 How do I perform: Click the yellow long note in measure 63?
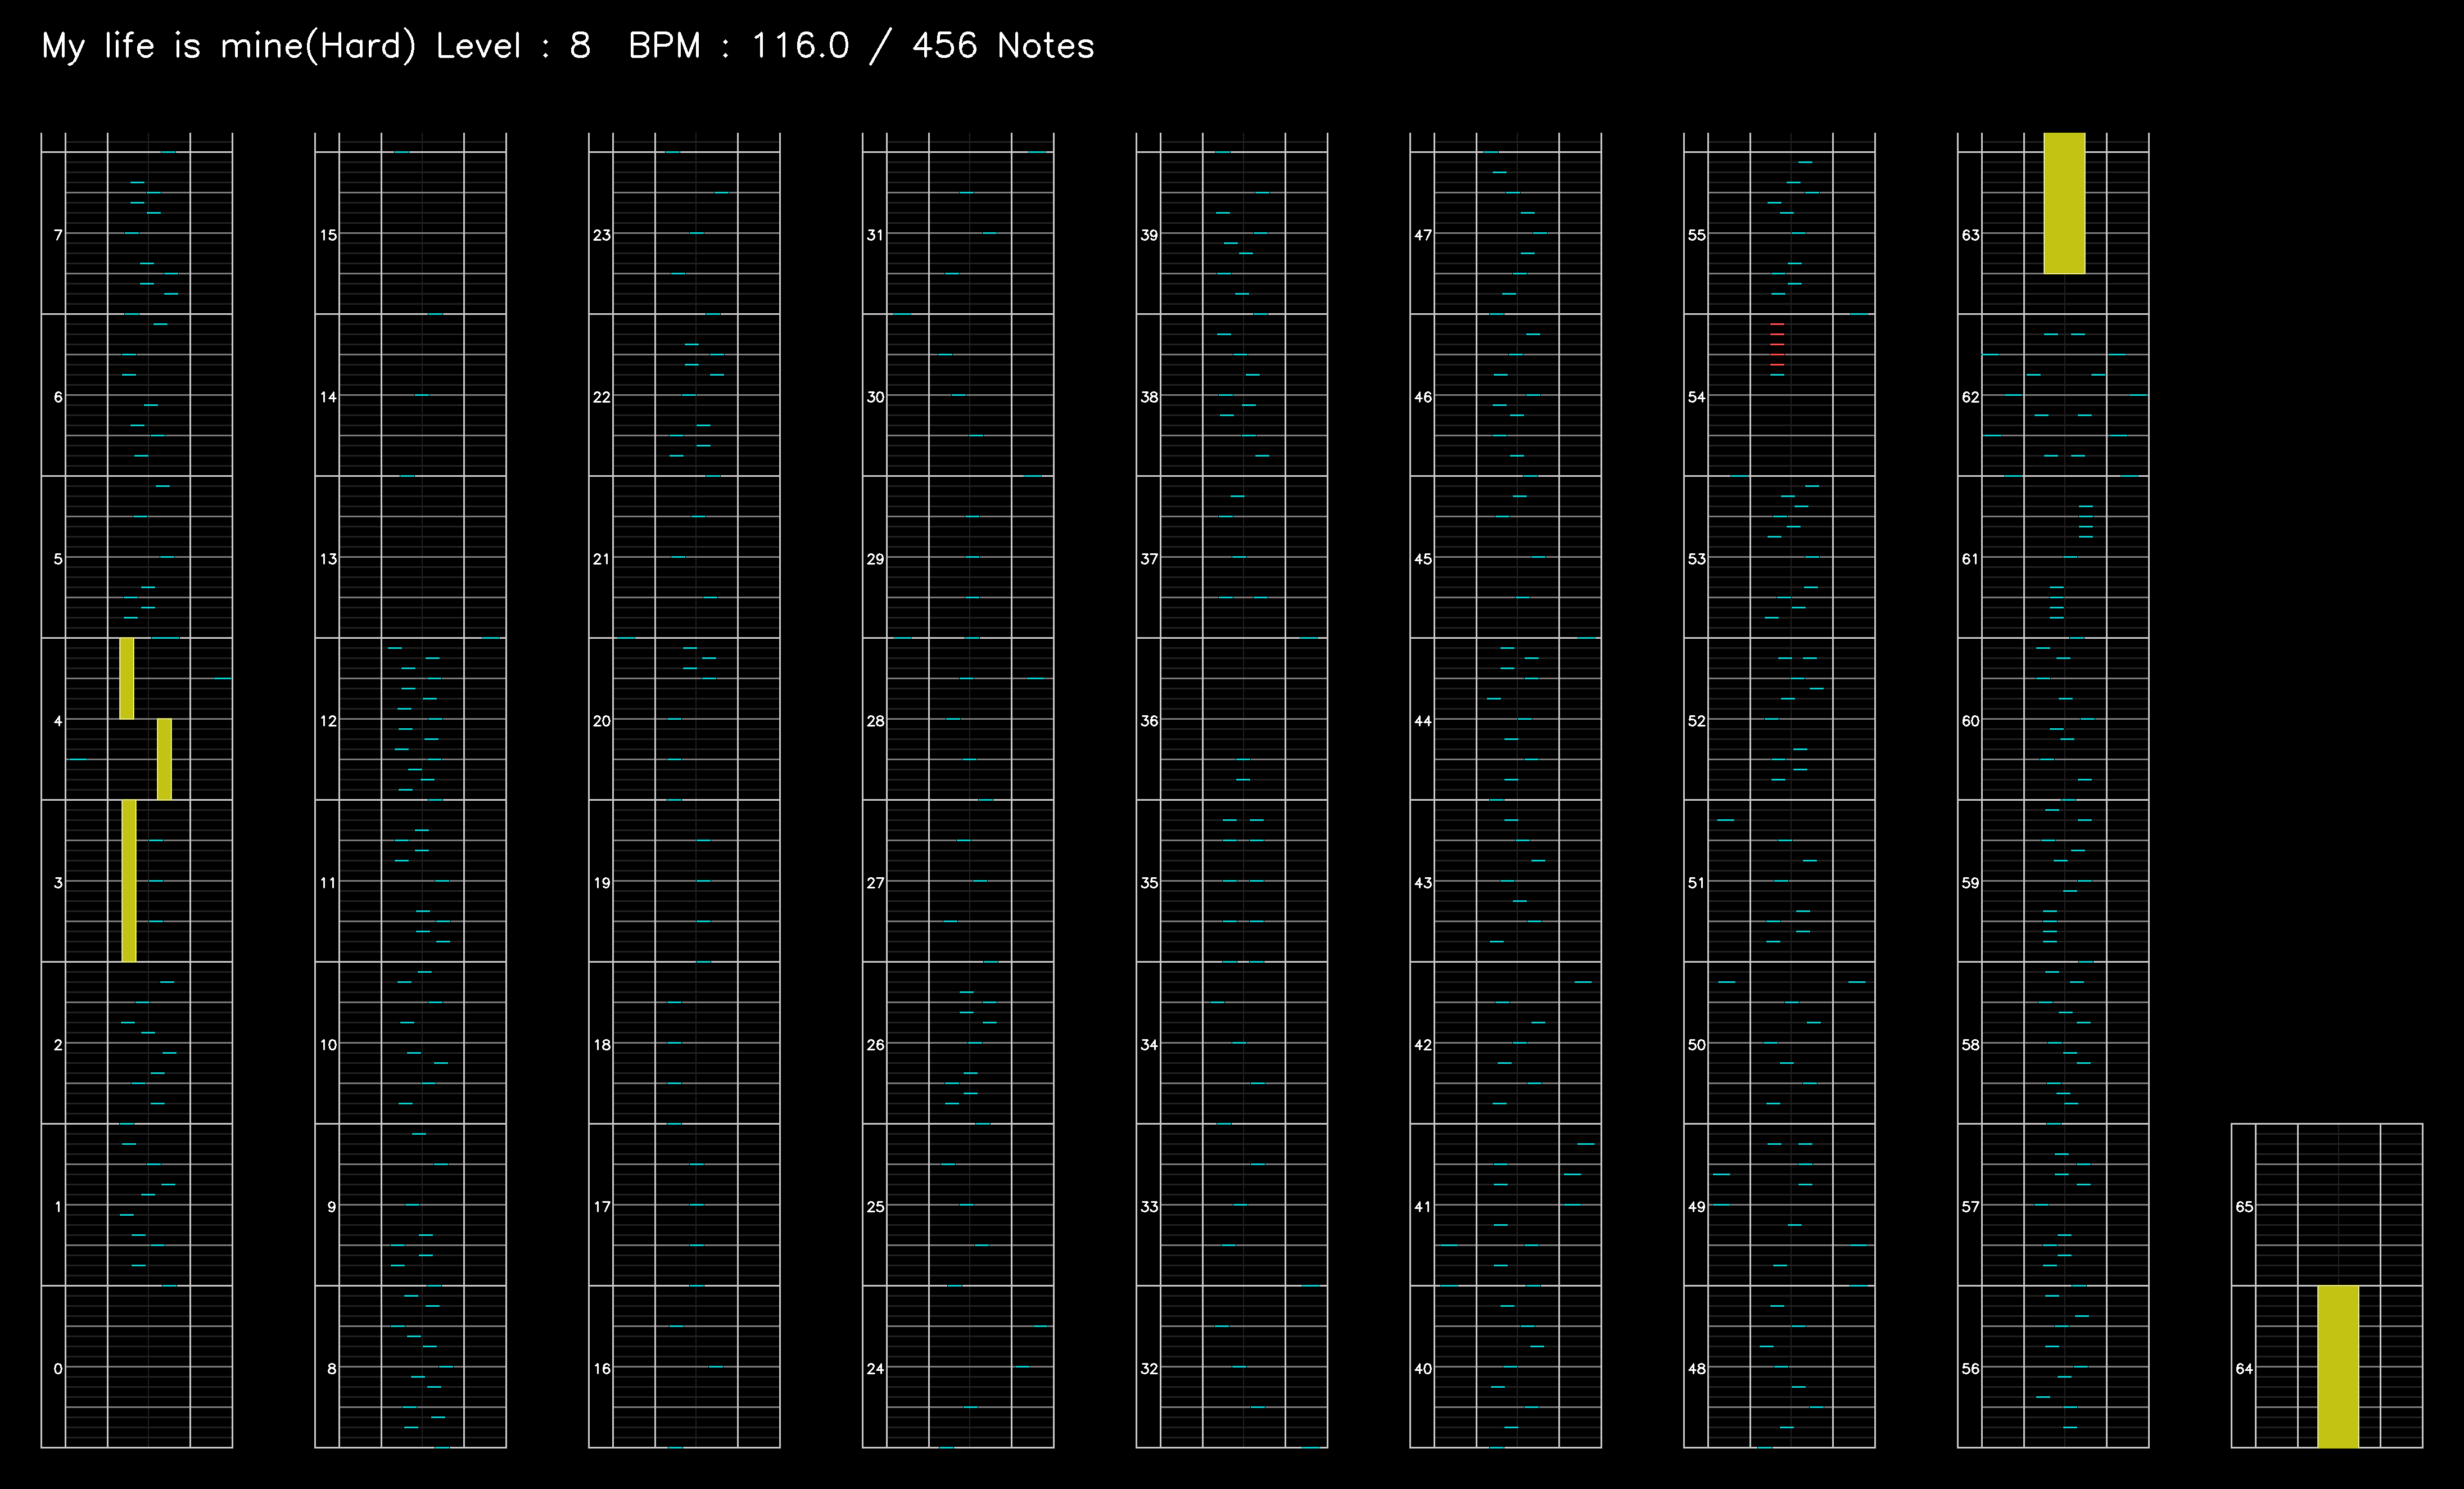[2064, 203]
